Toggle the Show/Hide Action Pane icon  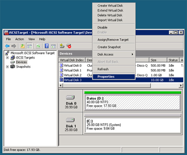point(53,46)
